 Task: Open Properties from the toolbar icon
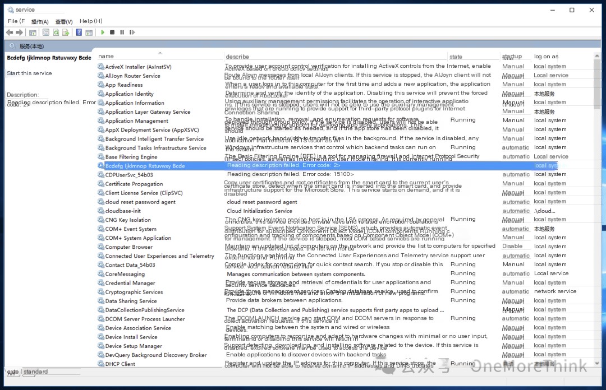(46, 32)
